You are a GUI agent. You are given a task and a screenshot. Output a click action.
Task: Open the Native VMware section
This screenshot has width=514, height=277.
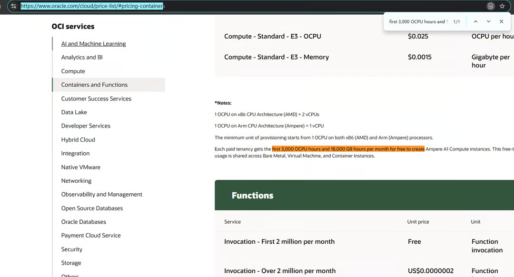[80, 167]
